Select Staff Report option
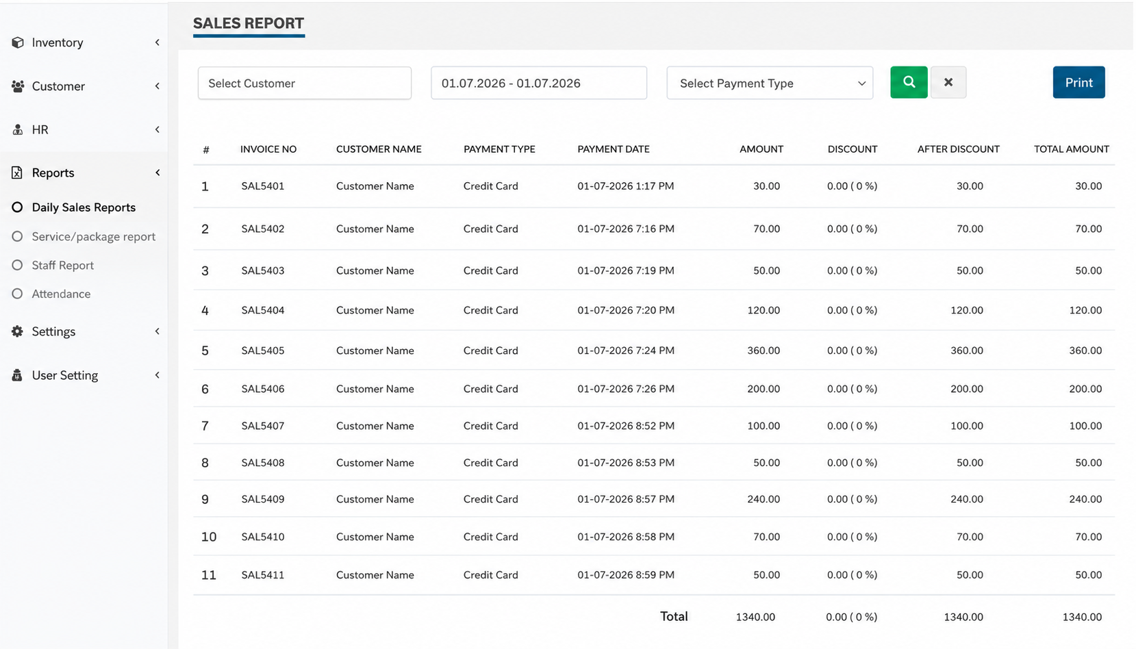1136x649 pixels. point(53,265)
